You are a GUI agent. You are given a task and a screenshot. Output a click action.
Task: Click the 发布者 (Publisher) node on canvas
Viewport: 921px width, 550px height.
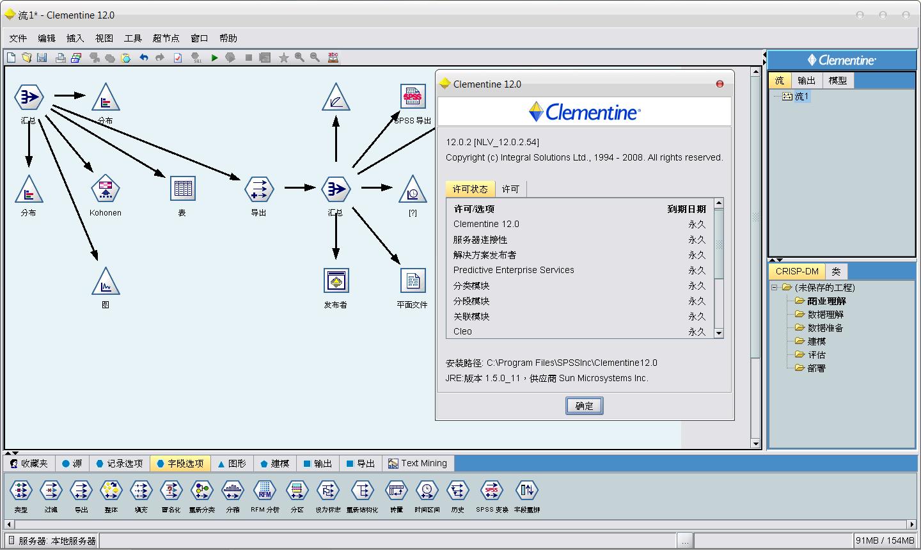point(336,281)
